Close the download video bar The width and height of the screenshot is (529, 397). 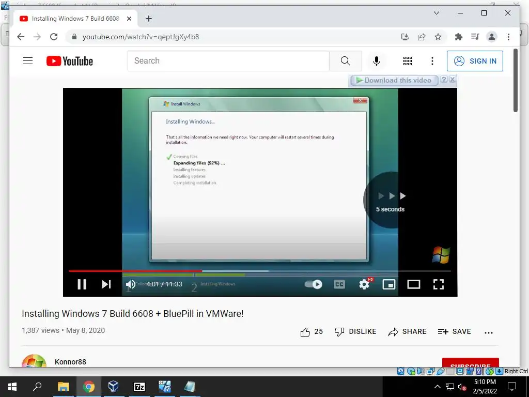[453, 80]
